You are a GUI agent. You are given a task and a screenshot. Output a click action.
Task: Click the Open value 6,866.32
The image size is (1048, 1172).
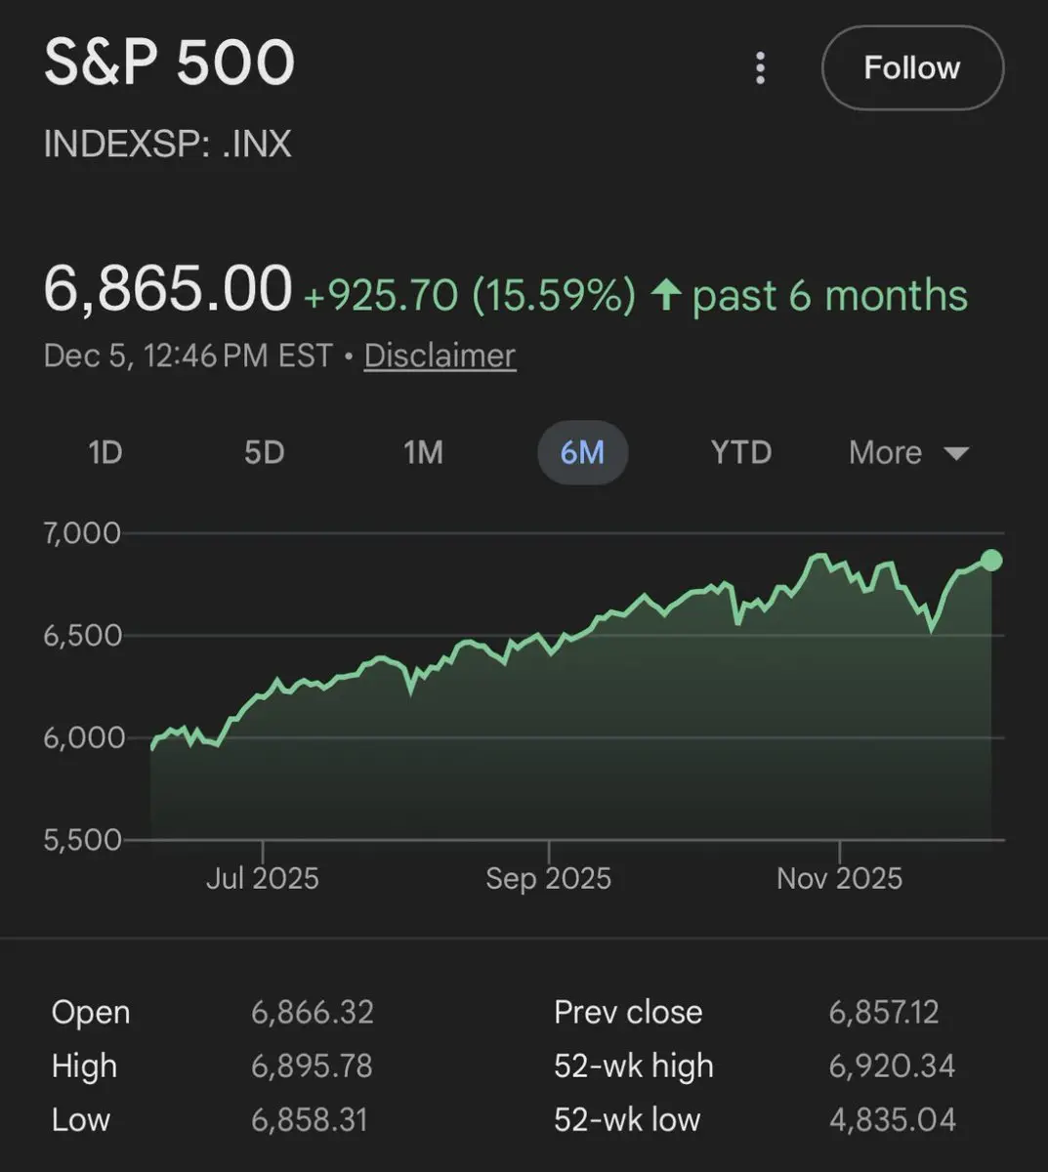pyautogui.click(x=313, y=1012)
